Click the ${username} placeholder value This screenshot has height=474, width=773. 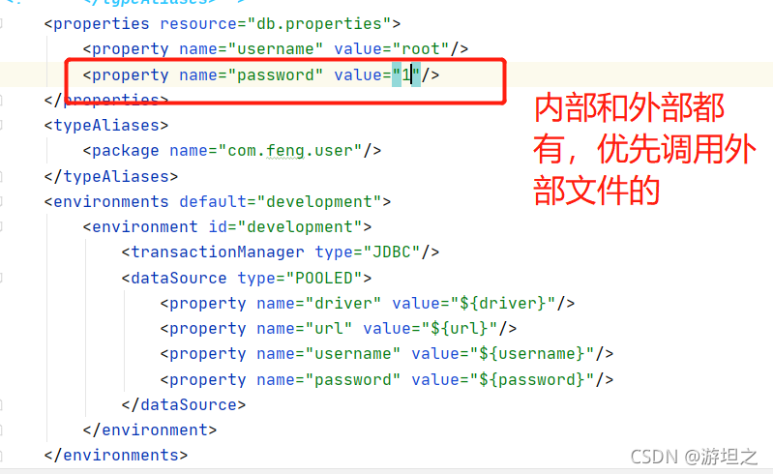pyautogui.click(x=532, y=354)
